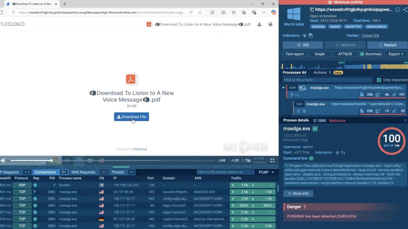Open the Actions tab in Processes panel
Screen dimensions: 408x229
[x=320, y=73]
